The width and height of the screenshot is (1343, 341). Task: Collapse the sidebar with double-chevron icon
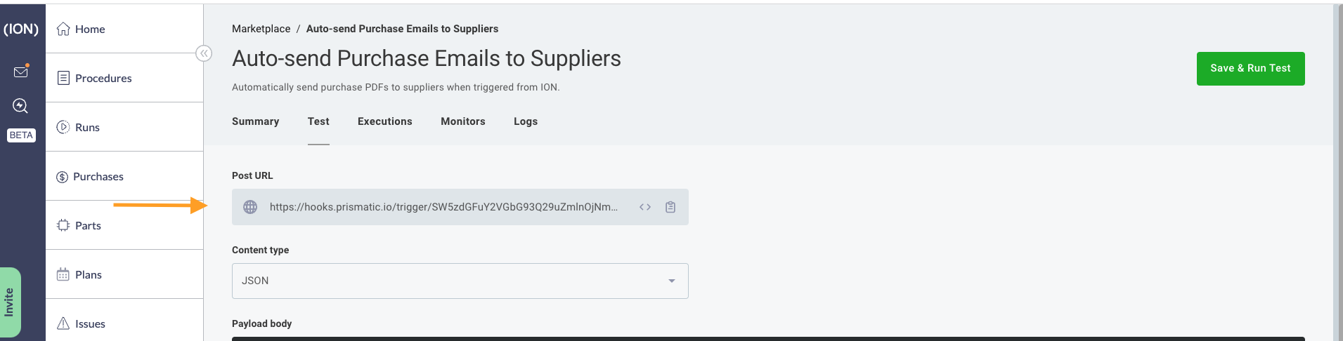204,53
